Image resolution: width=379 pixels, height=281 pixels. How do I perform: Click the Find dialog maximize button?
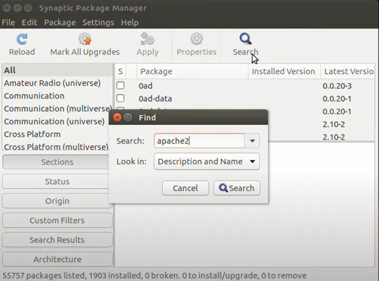pyautogui.click(x=128, y=117)
